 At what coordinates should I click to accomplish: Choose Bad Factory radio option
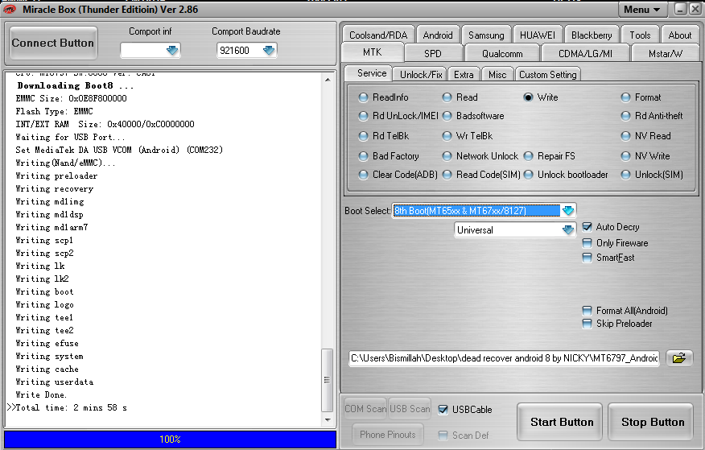(x=363, y=156)
